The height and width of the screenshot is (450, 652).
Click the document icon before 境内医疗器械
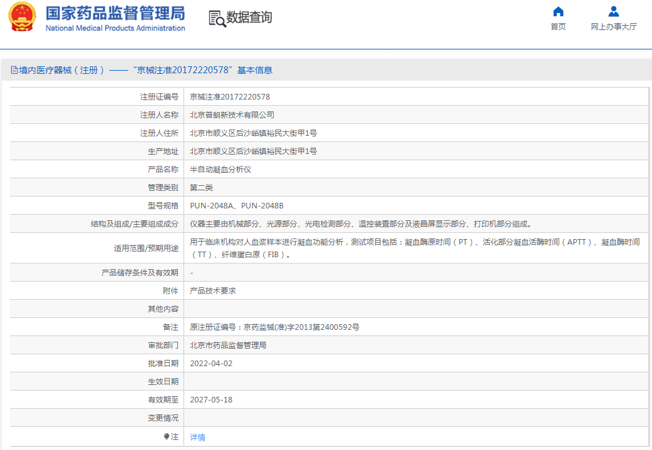tap(14, 70)
